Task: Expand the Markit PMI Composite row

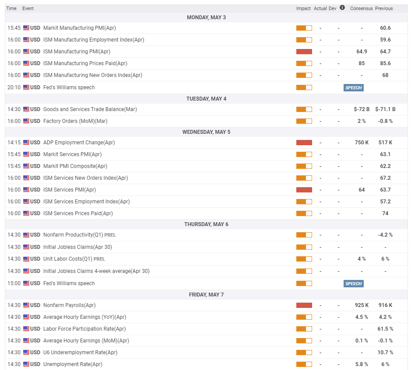Action: (x=75, y=166)
